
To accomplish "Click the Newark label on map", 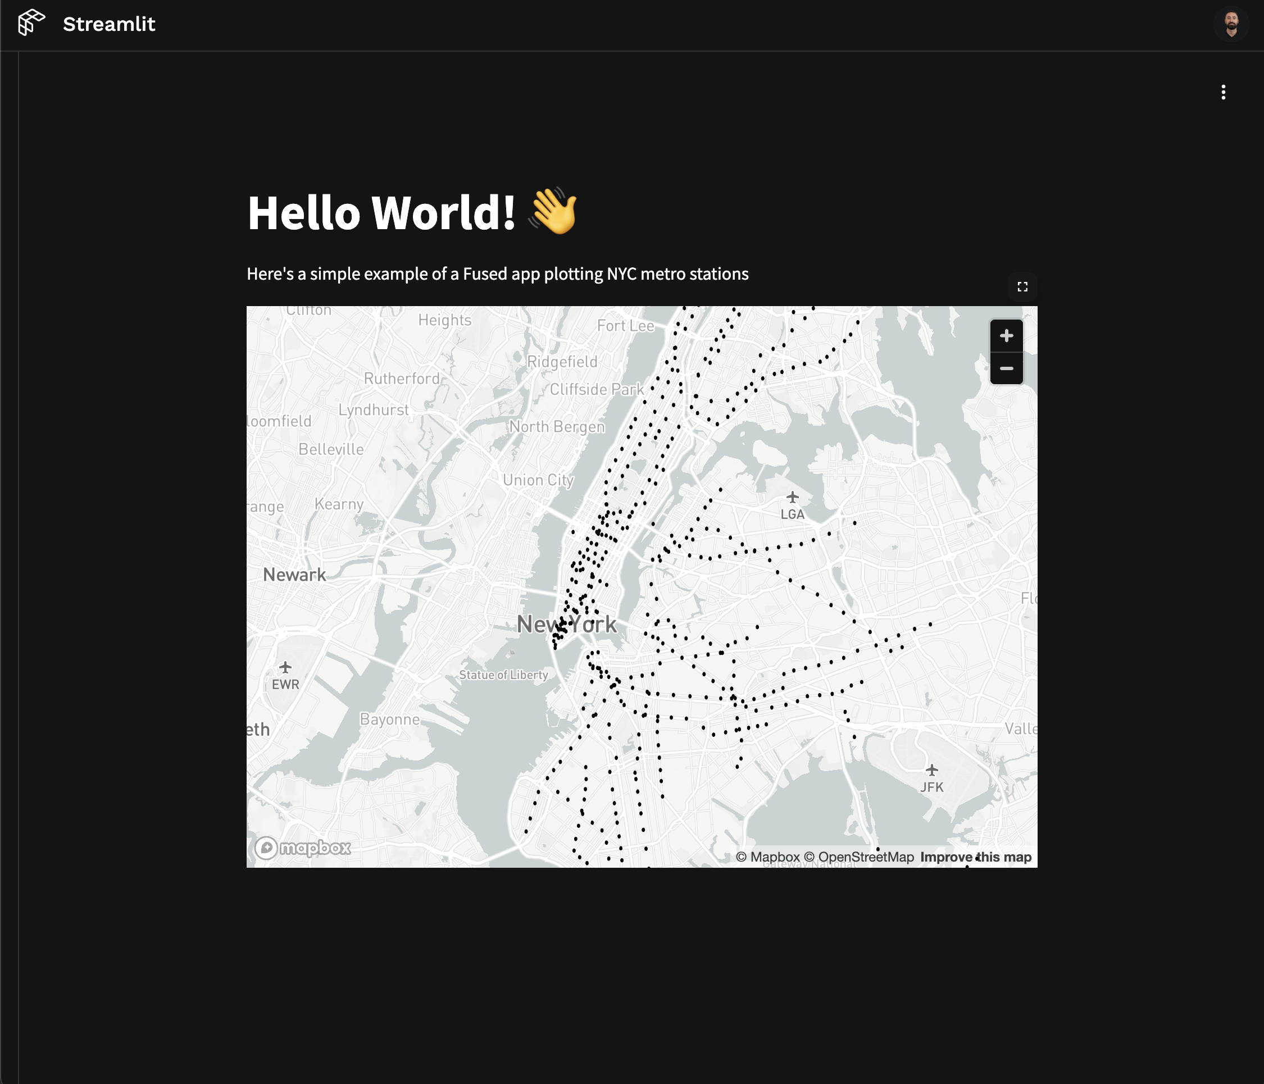I will pyautogui.click(x=294, y=575).
